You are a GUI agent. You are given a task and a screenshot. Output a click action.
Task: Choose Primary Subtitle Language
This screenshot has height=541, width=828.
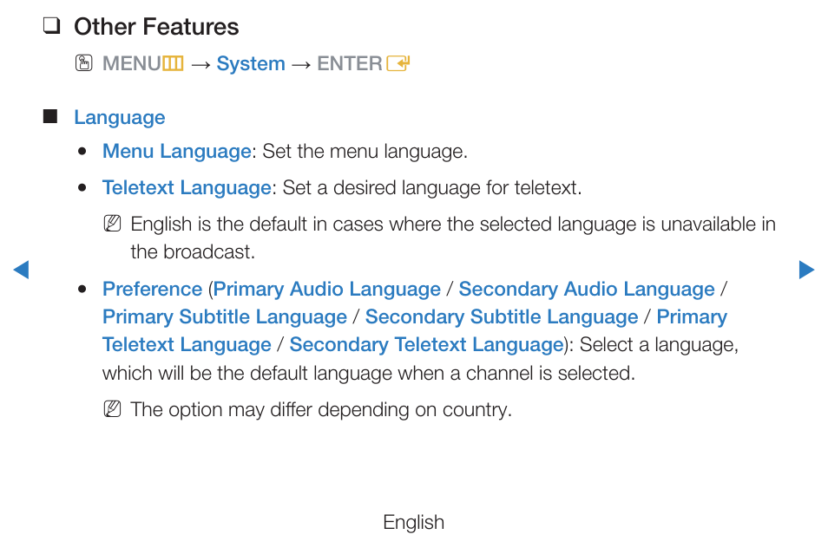225,317
